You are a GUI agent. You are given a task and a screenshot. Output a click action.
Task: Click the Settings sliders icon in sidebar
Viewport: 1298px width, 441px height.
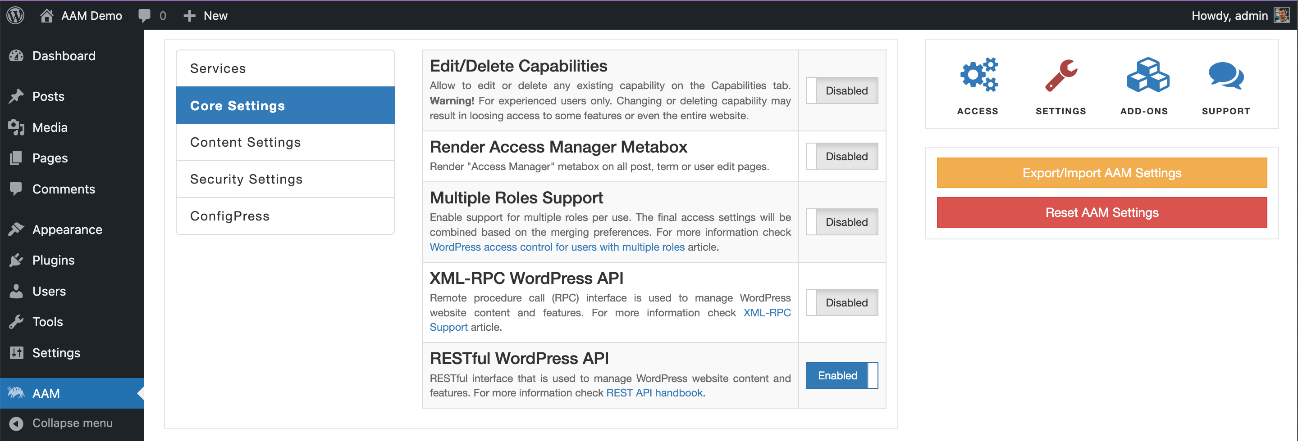coord(16,353)
